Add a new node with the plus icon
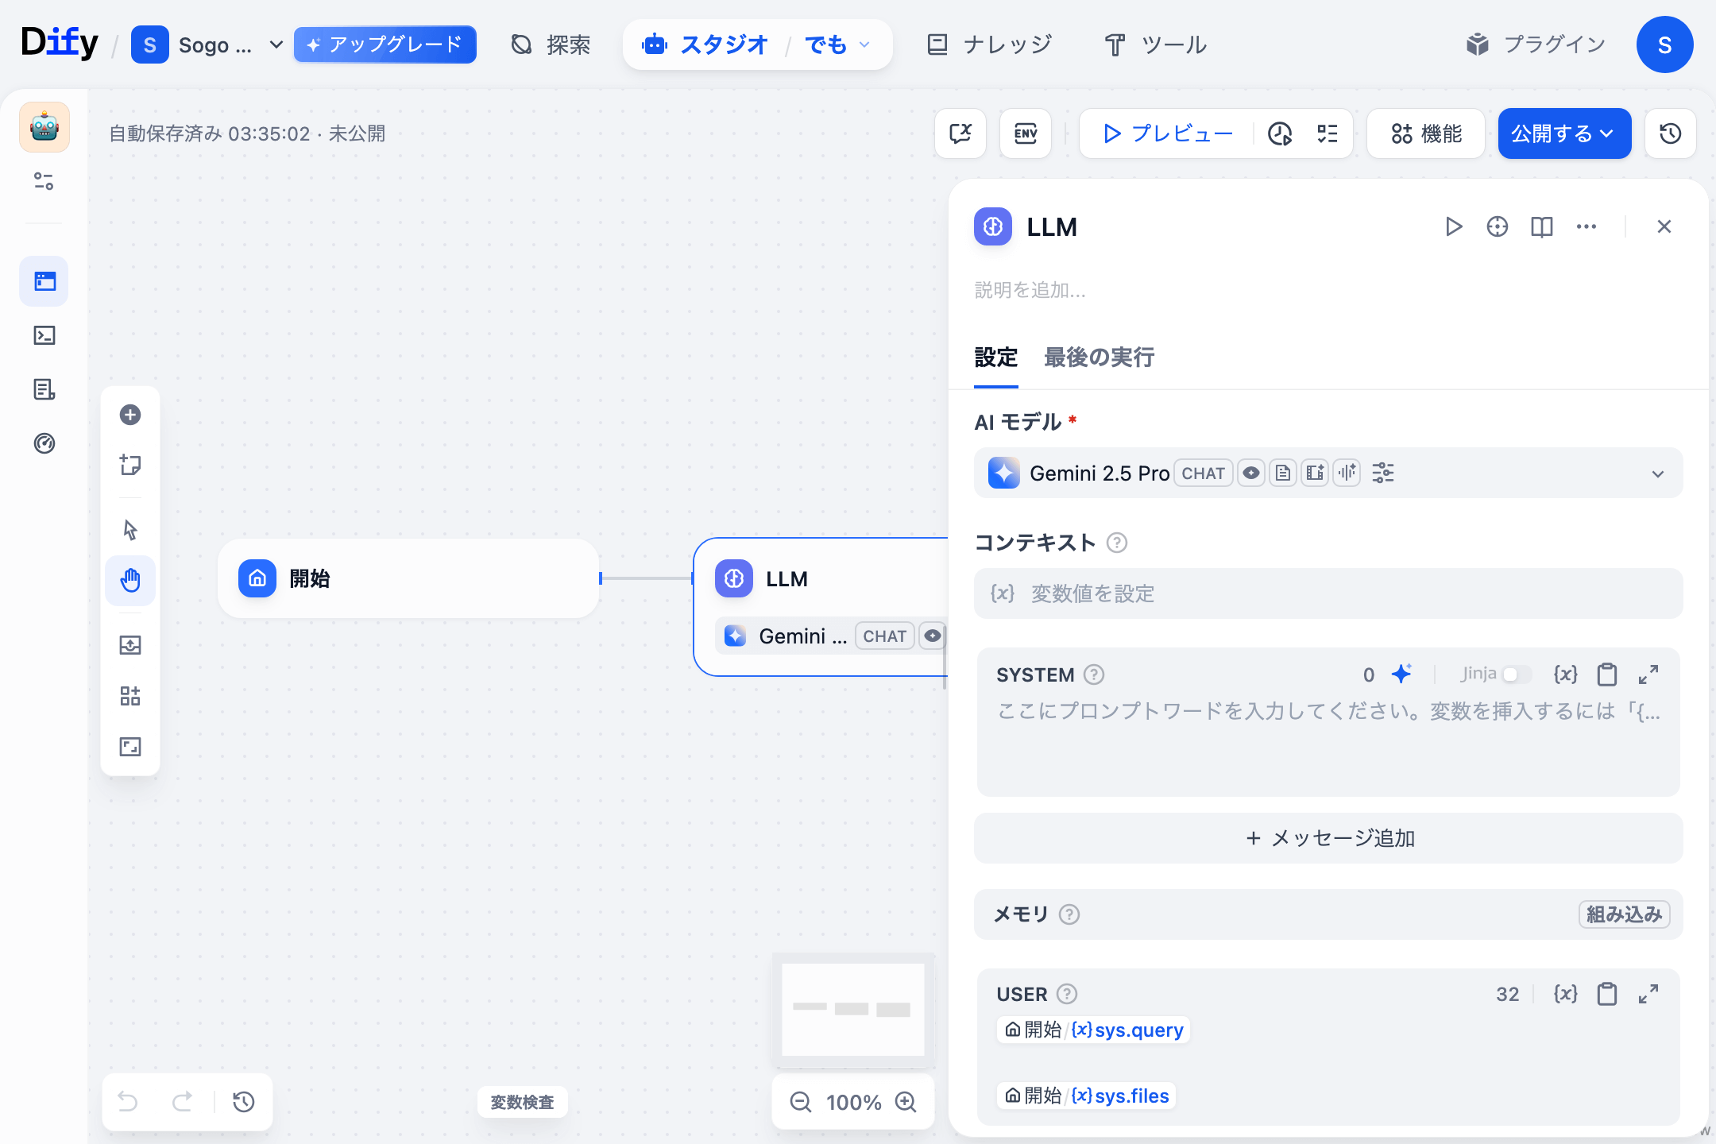This screenshot has width=1716, height=1144. coord(130,414)
